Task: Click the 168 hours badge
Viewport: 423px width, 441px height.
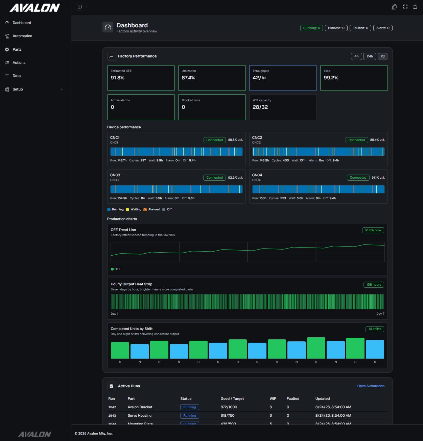Action: [374, 285]
